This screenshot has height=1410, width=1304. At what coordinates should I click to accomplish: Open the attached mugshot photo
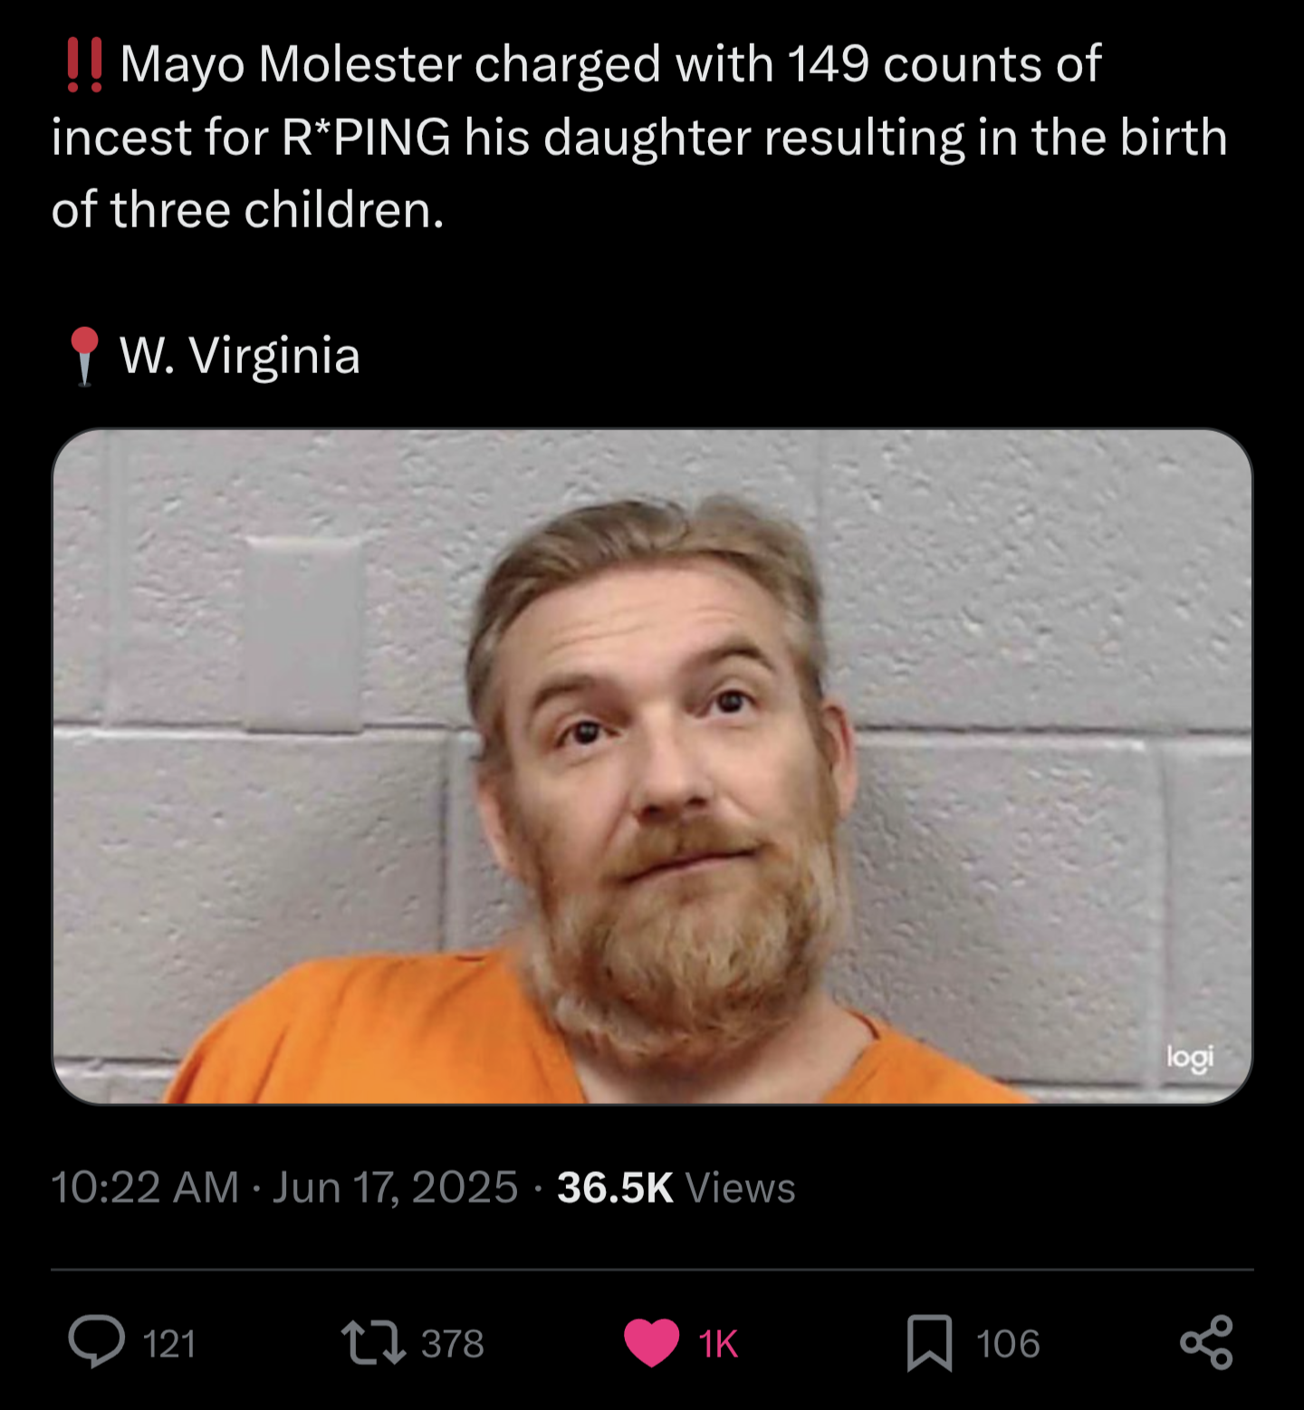(x=652, y=766)
